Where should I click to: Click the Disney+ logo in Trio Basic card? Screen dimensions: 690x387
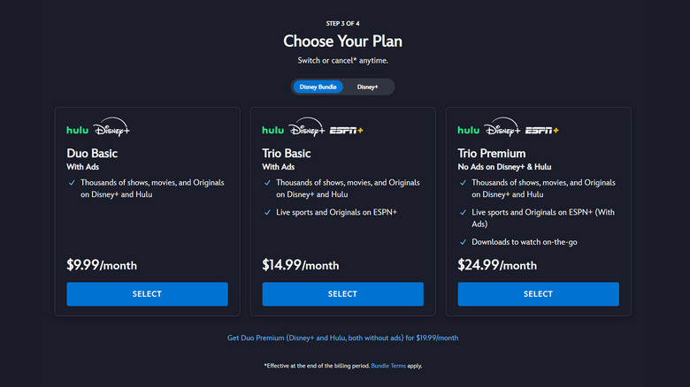point(307,129)
